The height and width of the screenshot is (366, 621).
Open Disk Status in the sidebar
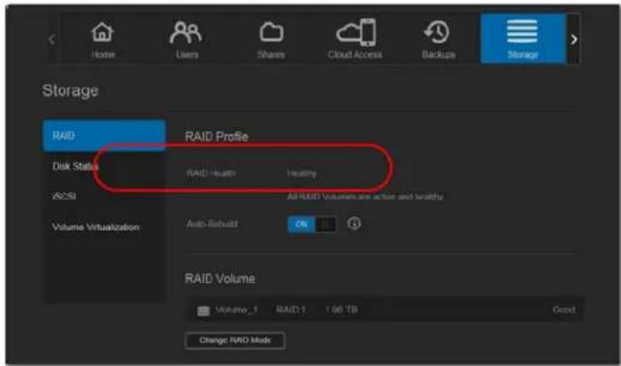pos(75,166)
